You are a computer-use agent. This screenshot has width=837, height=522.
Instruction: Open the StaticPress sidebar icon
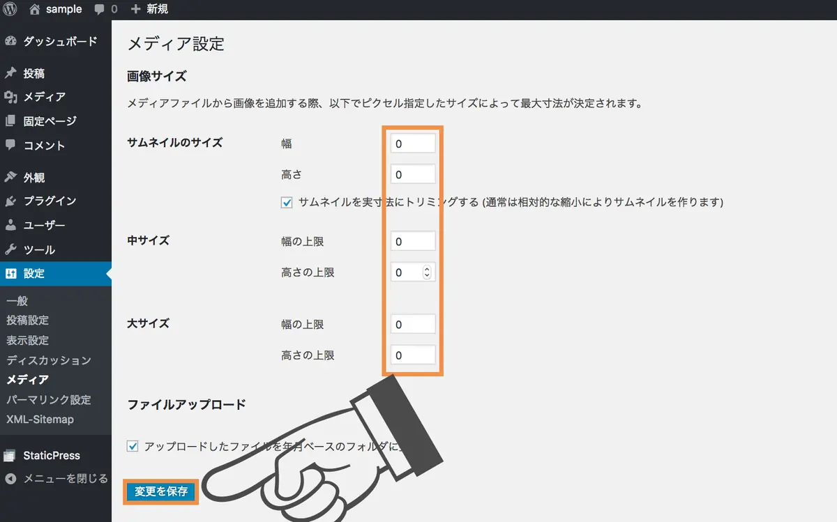point(10,456)
